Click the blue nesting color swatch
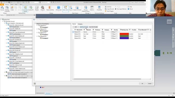Screen dimensions: 175x98 (x=124, y=38)
